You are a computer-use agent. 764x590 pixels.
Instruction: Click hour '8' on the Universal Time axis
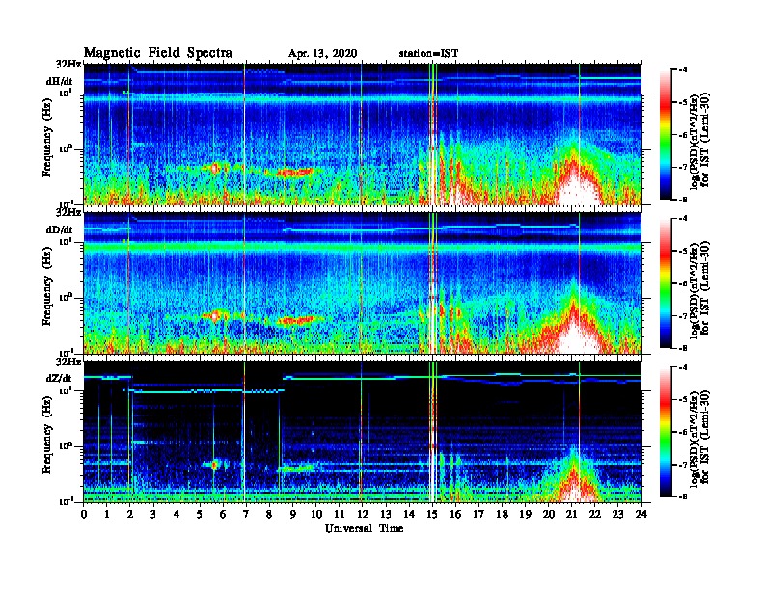pyautogui.click(x=269, y=514)
